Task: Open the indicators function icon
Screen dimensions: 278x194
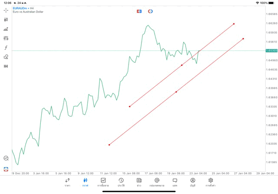Action: pyautogui.click(x=6, y=48)
